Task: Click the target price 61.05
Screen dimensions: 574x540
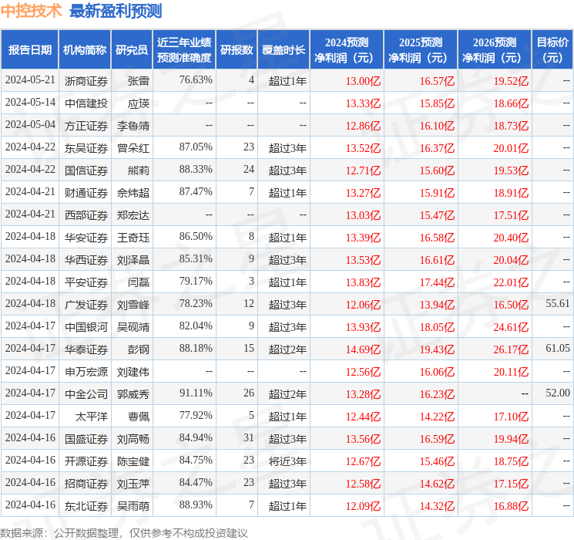Action: coord(558,348)
